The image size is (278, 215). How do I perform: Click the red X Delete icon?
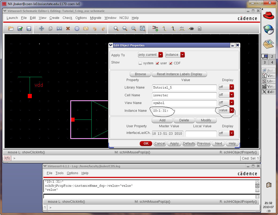[x=68, y=29]
